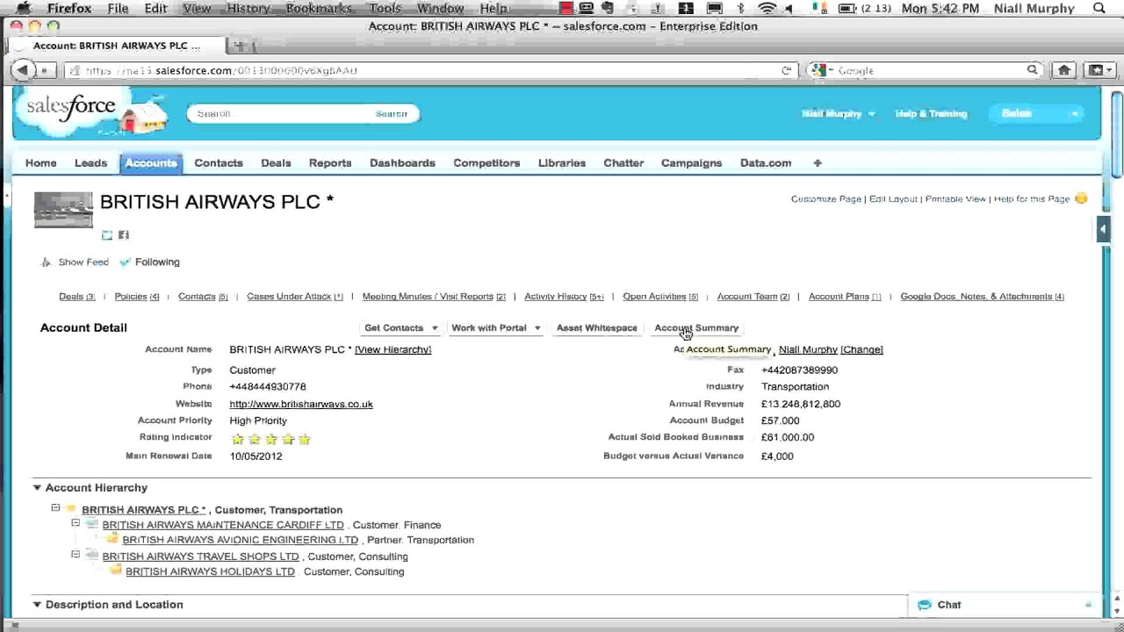The image size is (1124, 632).
Task: Click the Account Summary button
Action: tap(696, 327)
